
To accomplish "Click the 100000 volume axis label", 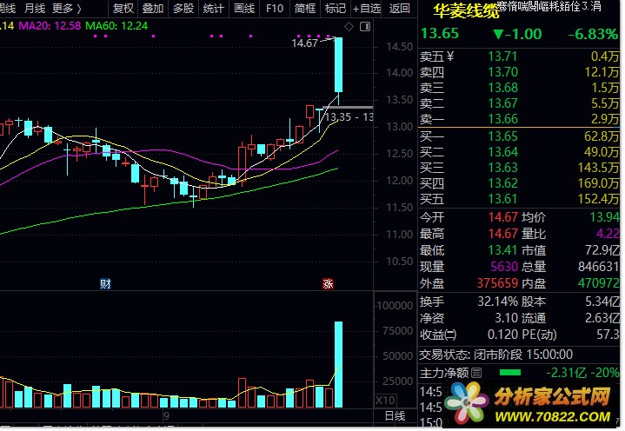I will point(395,306).
